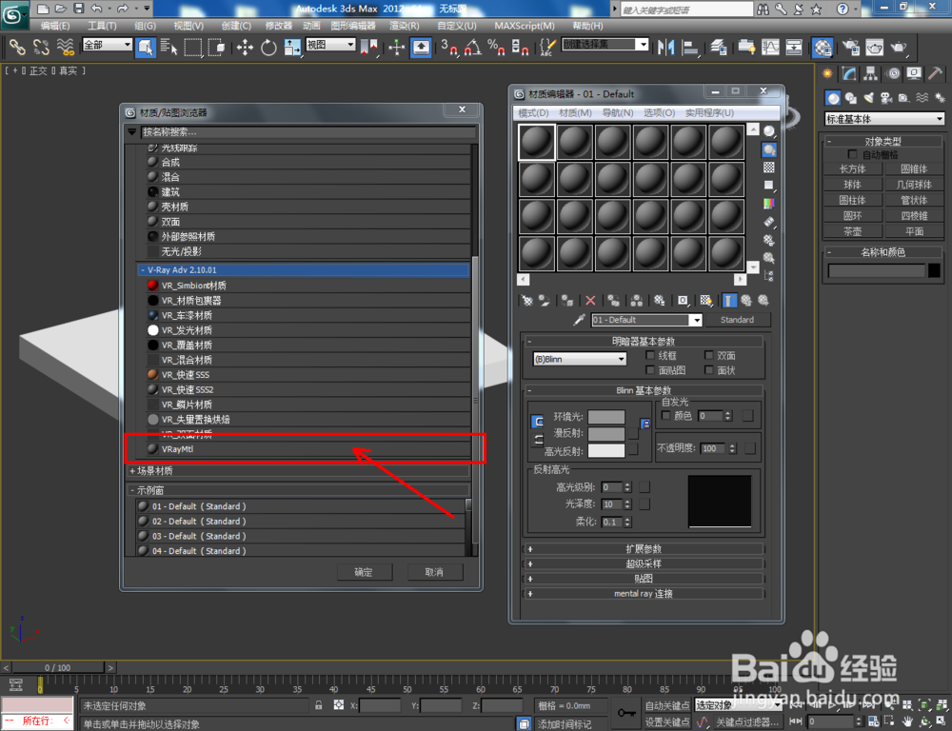Screen dimensions: 952x731
Task: Click the 长方体 (Box) button
Action: point(852,168)
